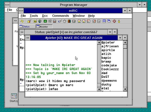
Task: Open the Window menu
Action: click(79, 16)
